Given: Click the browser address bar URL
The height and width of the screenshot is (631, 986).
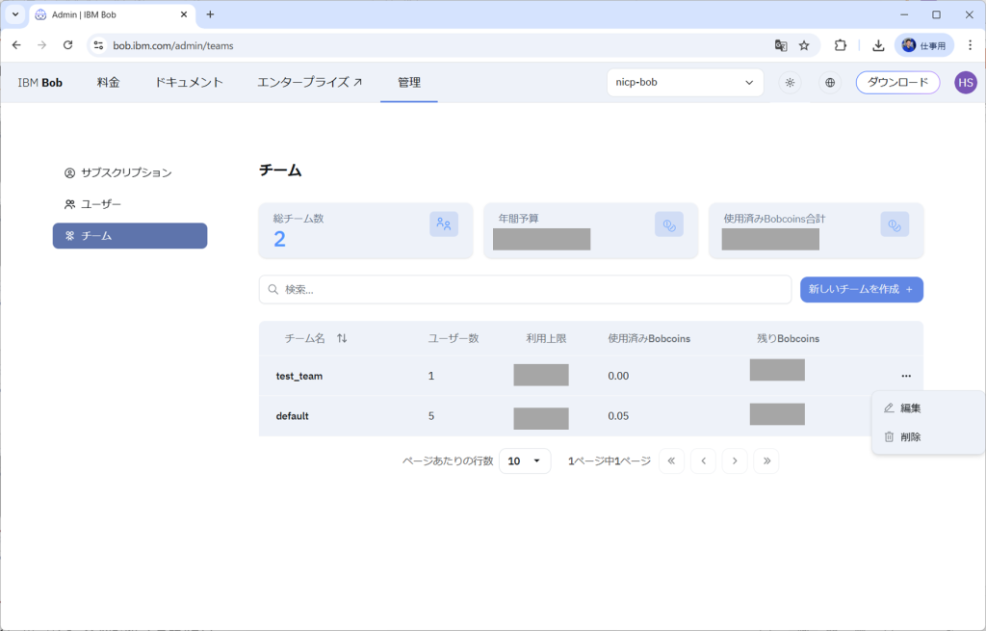Looking at the screenshot, I should pyautogui.click(x=173, y=45).
